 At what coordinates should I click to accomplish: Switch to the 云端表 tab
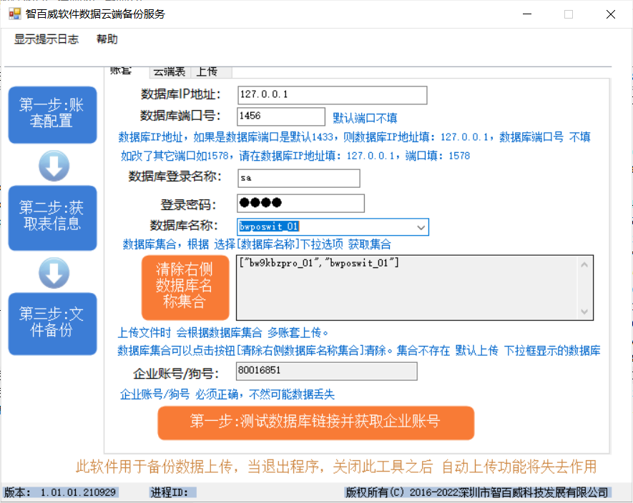pyautogui.click(x=169, y=71)
